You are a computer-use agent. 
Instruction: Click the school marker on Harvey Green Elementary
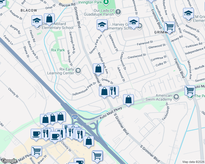pyautogui.click(x=133, y=22)
